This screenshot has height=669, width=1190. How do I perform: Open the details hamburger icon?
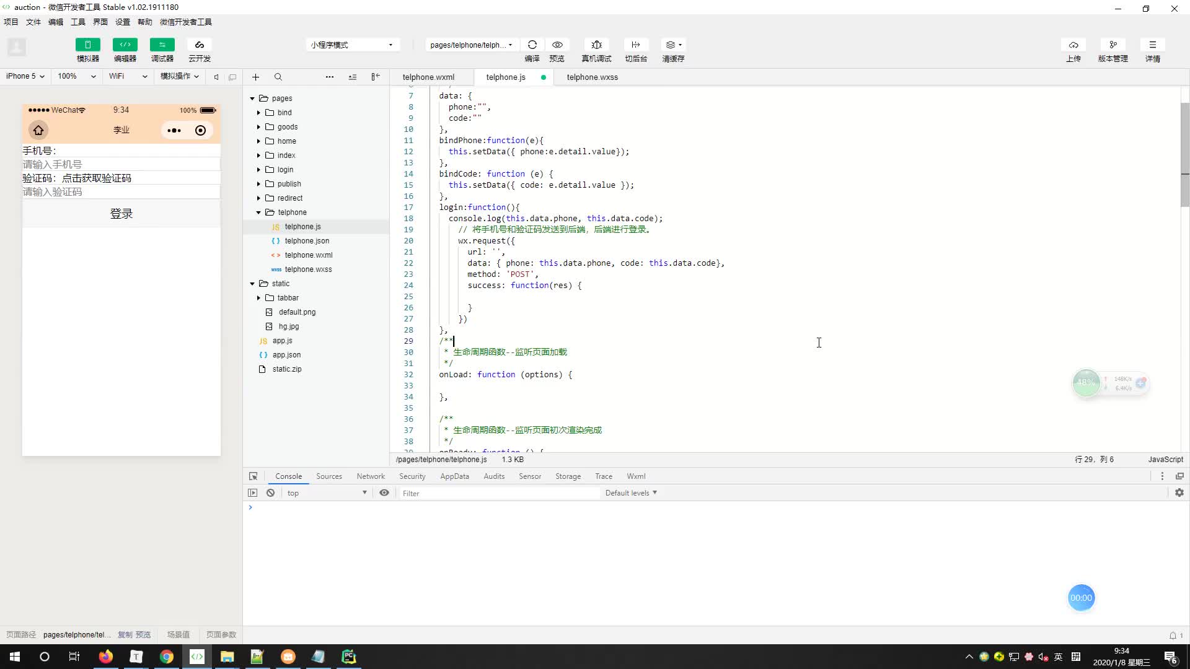1153,45
